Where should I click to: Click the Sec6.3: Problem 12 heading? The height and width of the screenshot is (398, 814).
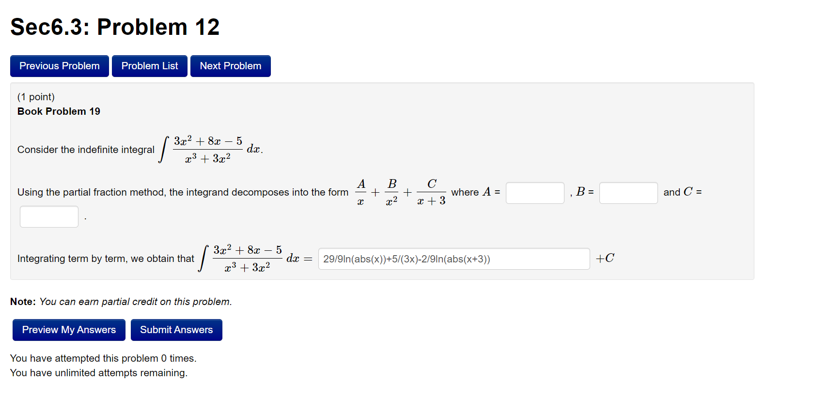tap(115, 27)
